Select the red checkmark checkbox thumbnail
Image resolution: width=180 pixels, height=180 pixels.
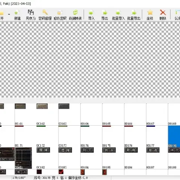coord(61,172)
